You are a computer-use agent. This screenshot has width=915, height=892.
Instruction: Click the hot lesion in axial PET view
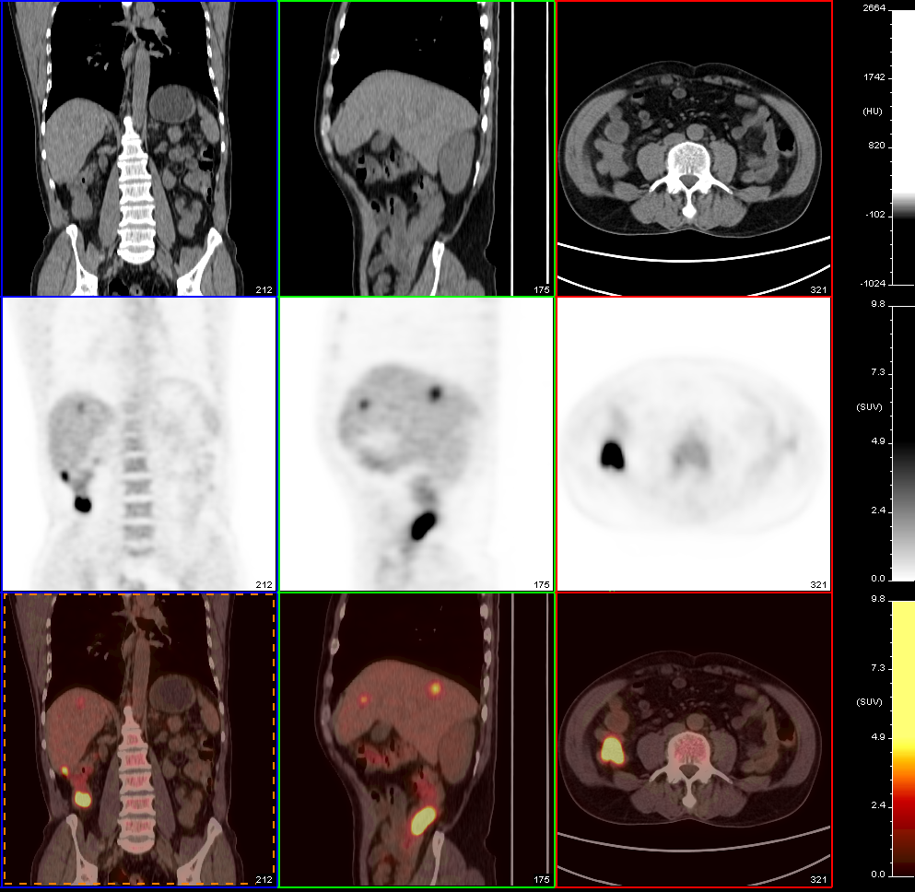612,455
